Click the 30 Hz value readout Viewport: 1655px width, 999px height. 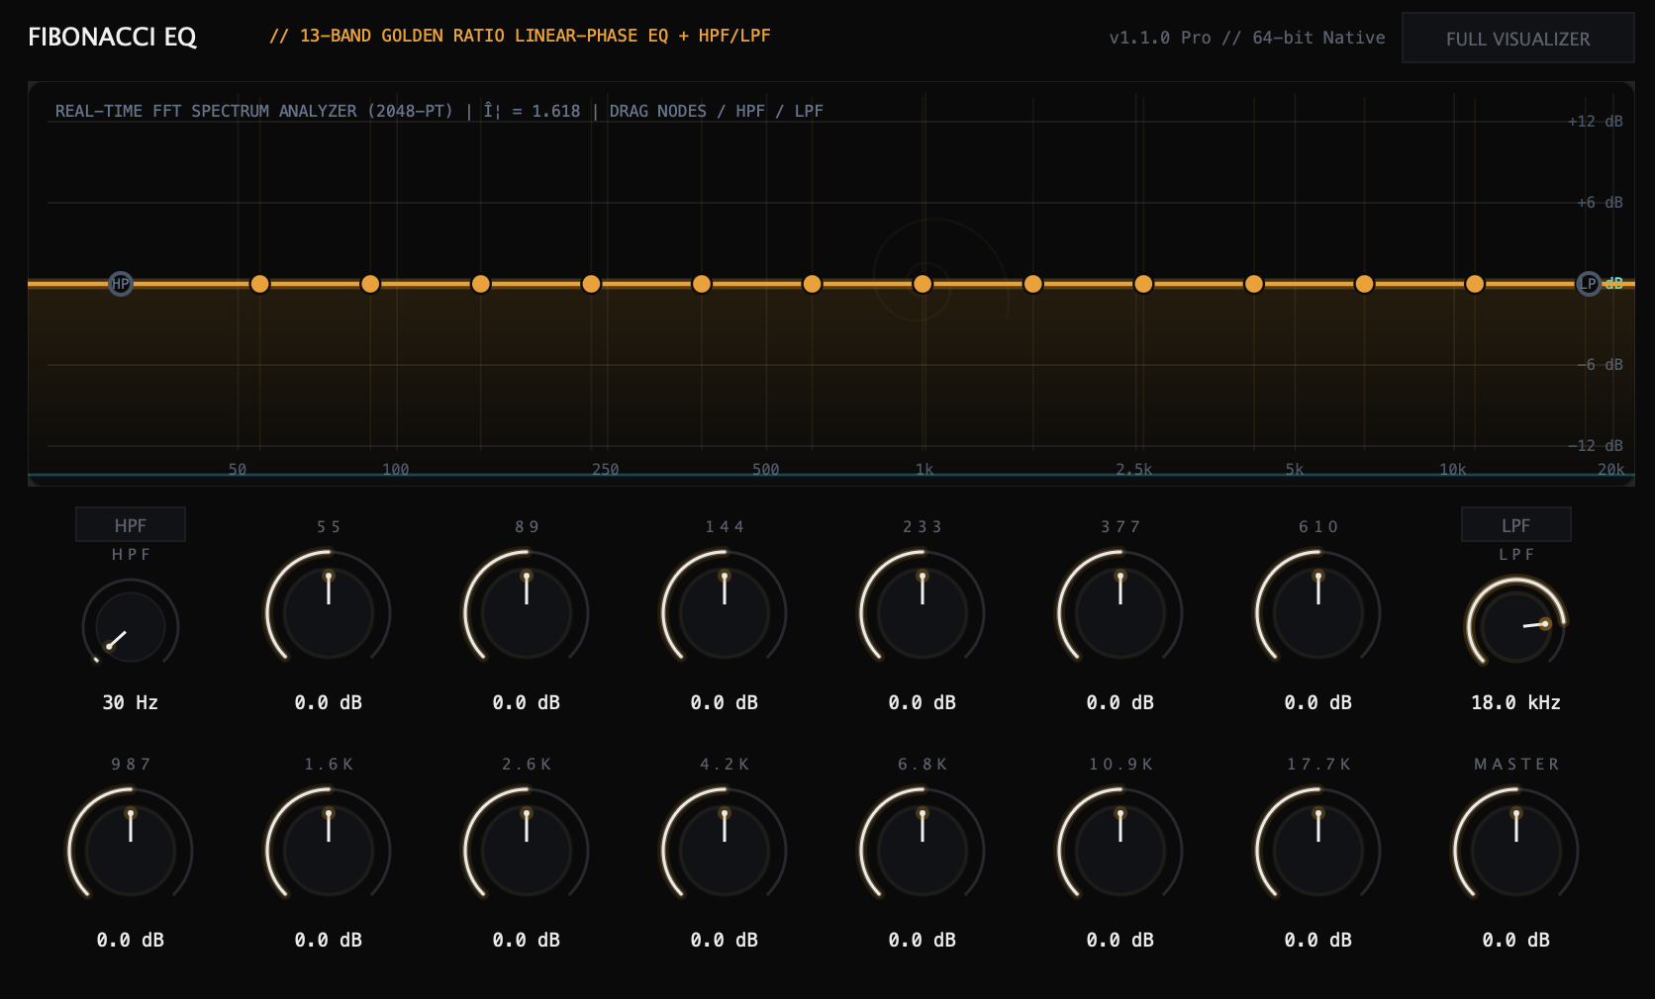tap(131, 702)
